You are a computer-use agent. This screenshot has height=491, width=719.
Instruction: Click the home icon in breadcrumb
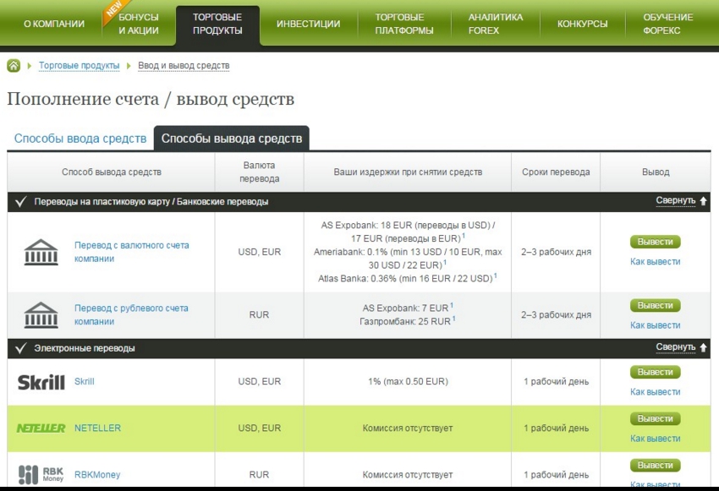pyautogui.click(x=14, y=65)
